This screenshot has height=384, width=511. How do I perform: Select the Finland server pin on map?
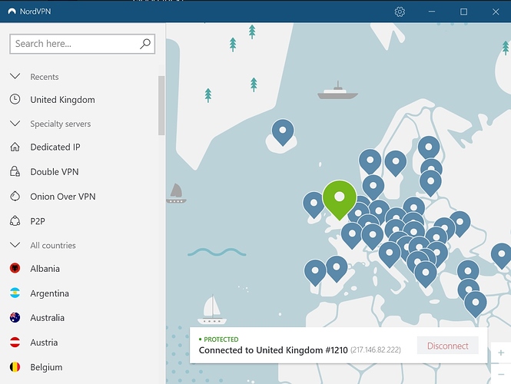(x=429, y=147)
